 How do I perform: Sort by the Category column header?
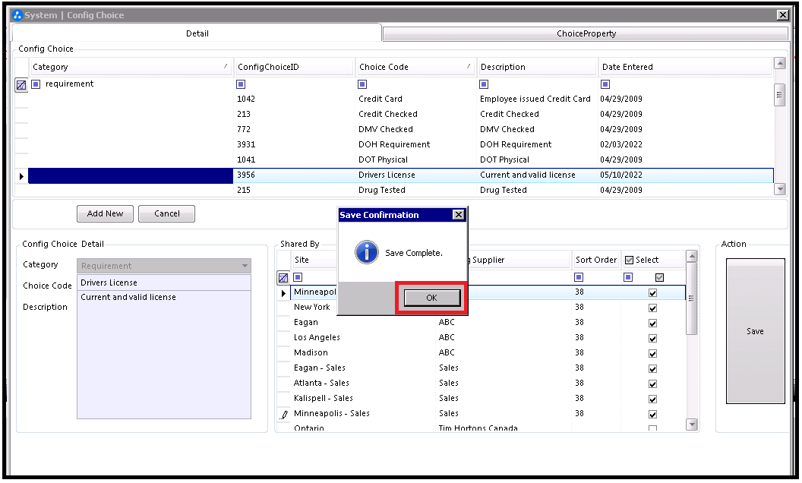(x=131, y=67)
